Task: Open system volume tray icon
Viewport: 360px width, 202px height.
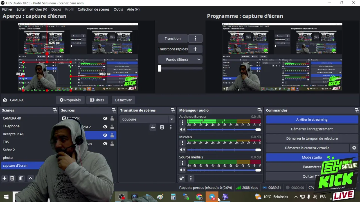Action: click(x=315, y=197)
